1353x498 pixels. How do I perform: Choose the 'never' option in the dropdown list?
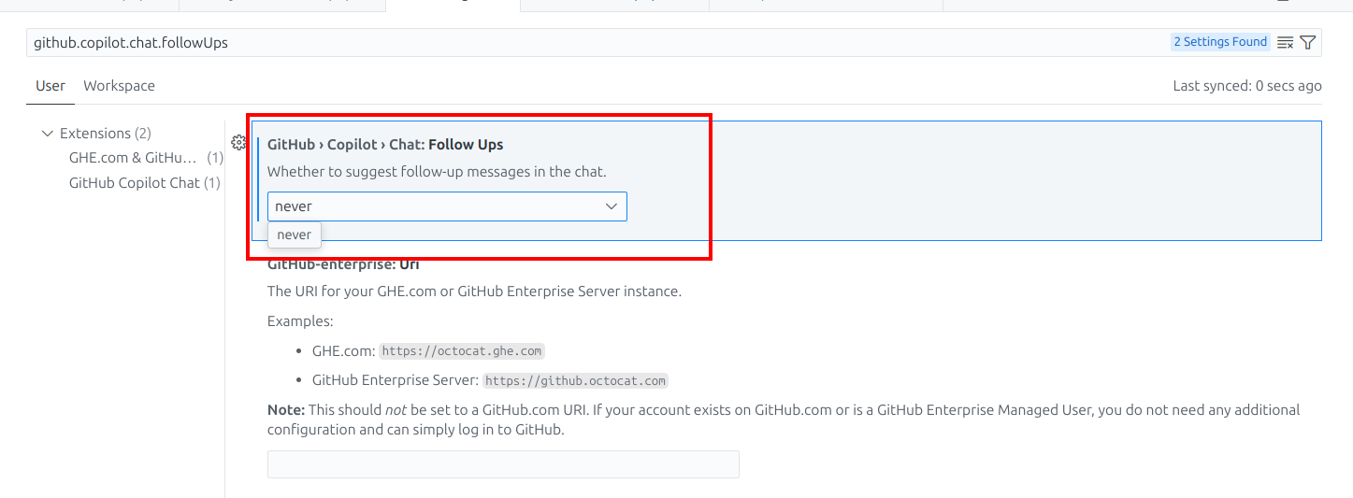click(x=294, y=235)
